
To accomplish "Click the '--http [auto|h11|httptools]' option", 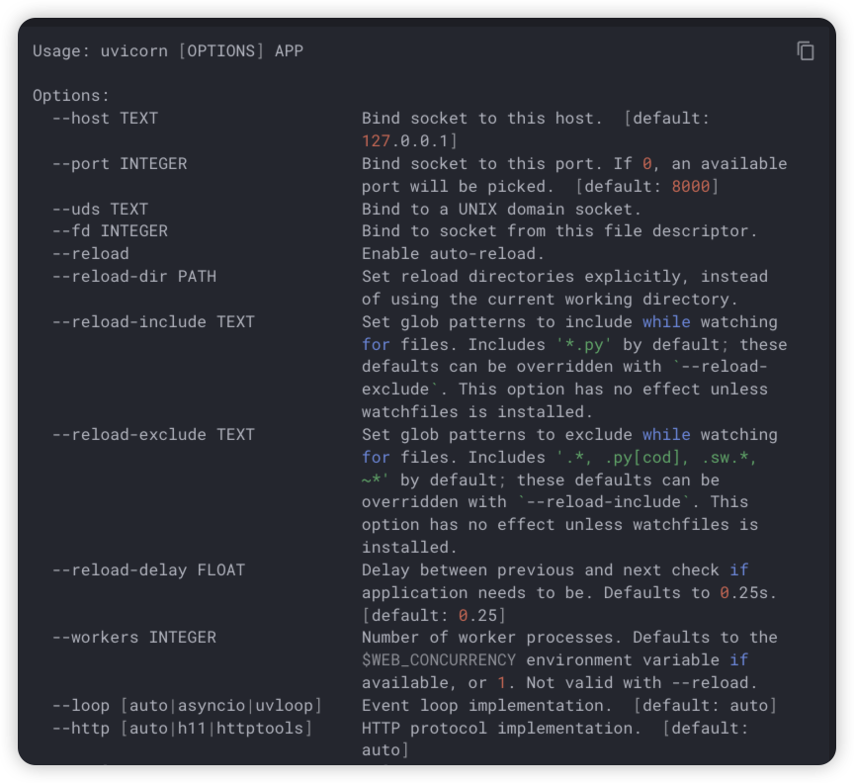I will (182, 728).
